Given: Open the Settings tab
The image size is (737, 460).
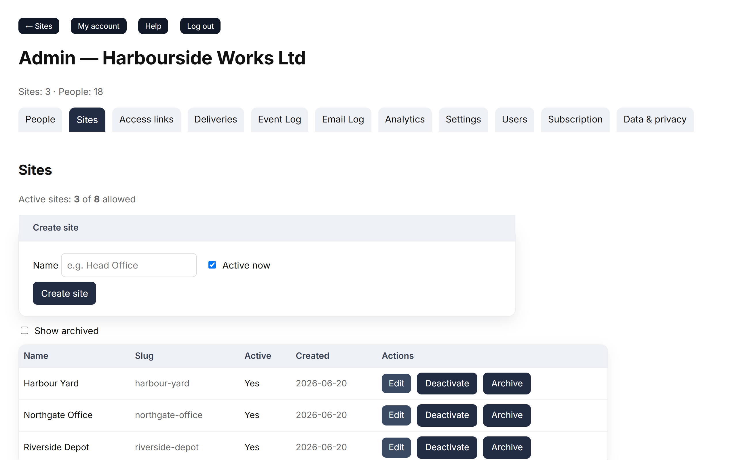Looking at the screenshot, I should pyautogui.click(x=463, y=119).
